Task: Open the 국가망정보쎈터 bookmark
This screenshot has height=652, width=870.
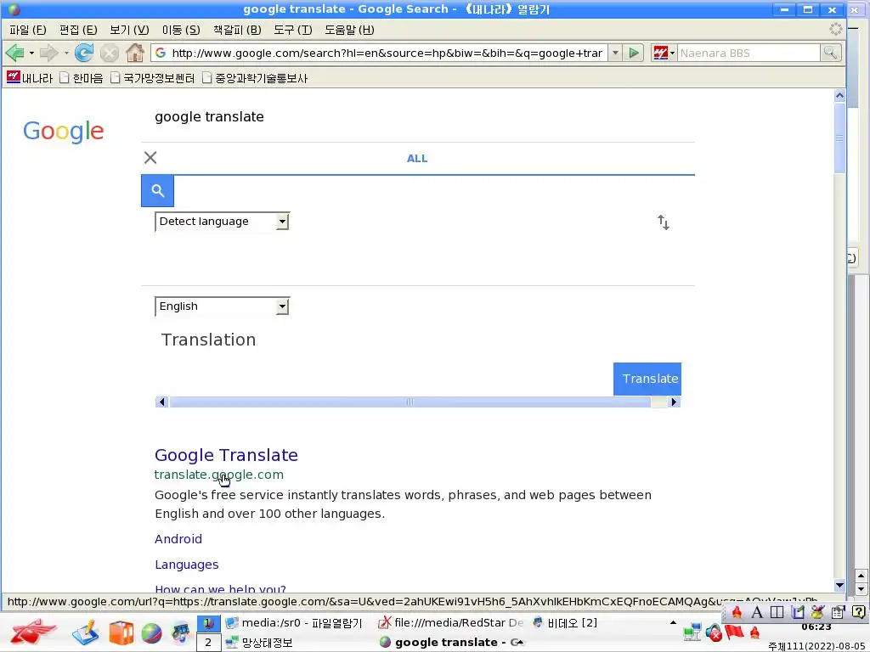Action: pos(153,77)
